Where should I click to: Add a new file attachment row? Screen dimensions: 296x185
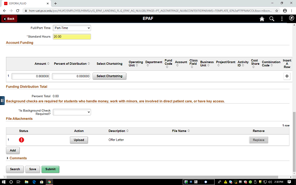pyautogui.click(x=12, y=150)
